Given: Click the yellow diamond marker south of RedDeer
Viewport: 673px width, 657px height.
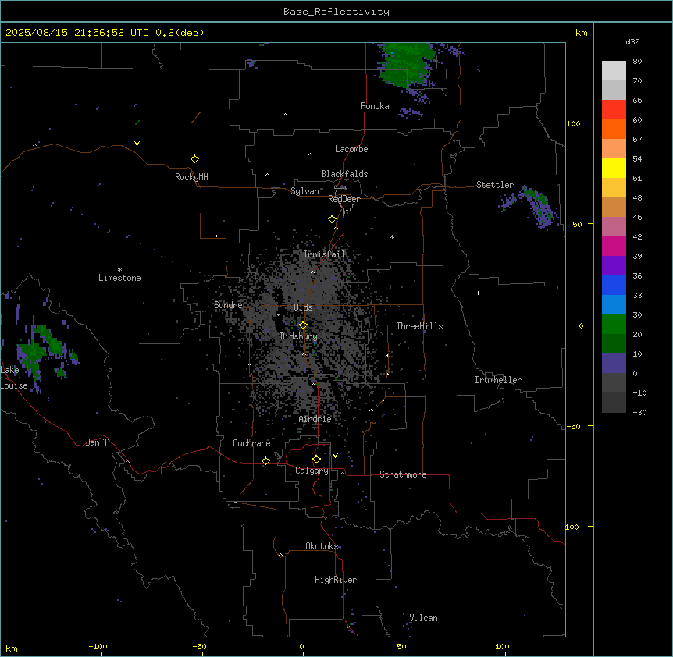Looking at the screenshot, I should tap(332, 218).
